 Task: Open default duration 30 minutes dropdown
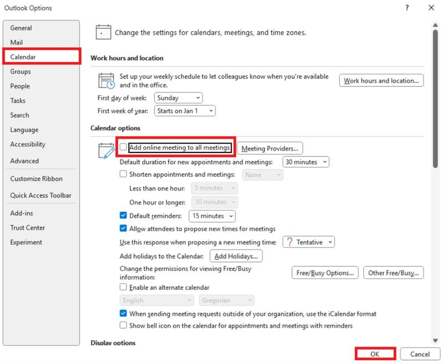306,162
